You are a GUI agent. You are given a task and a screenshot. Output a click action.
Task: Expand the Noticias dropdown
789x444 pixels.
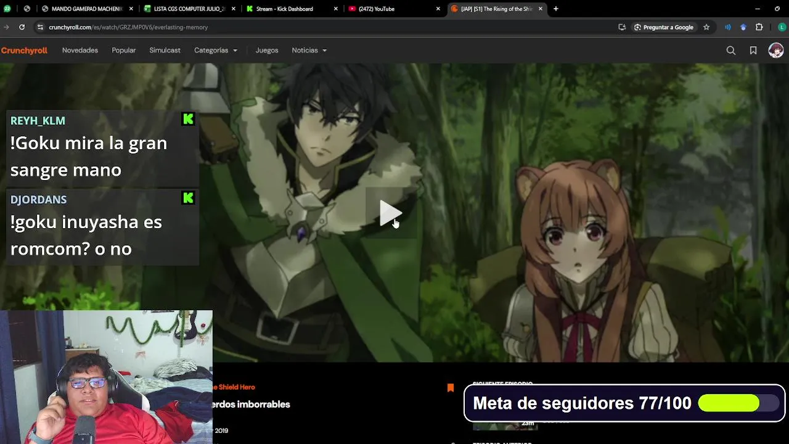click(x=309, y=51)
